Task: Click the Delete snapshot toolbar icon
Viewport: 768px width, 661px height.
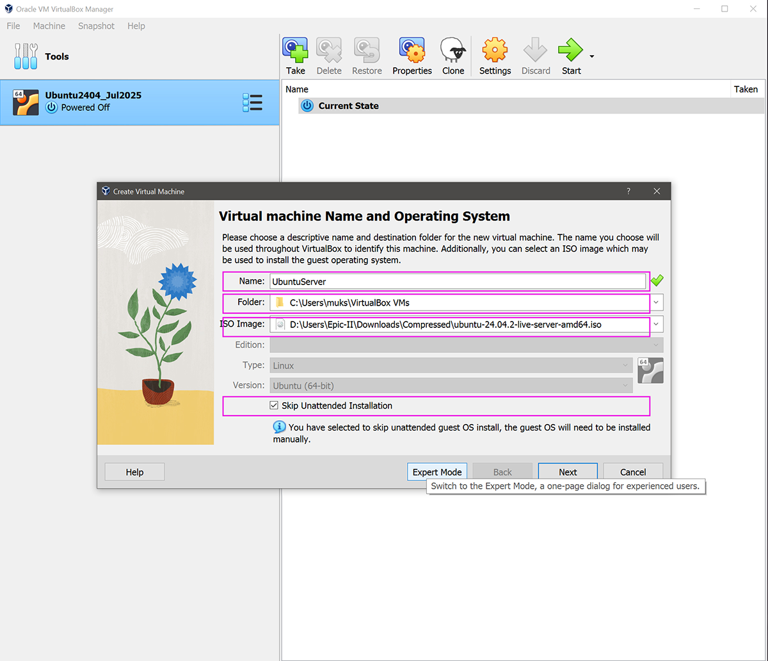Action: 329,50
